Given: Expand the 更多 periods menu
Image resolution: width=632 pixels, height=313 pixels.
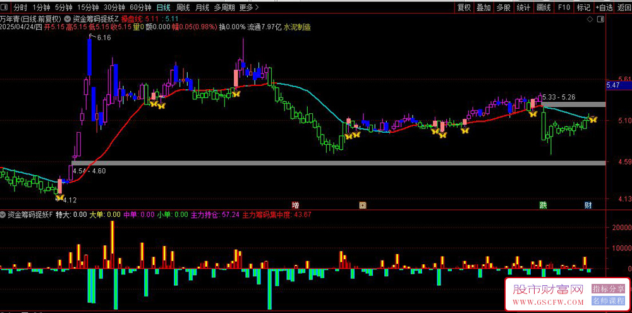Looking at the screenshot, I should (x=248, y=7).
